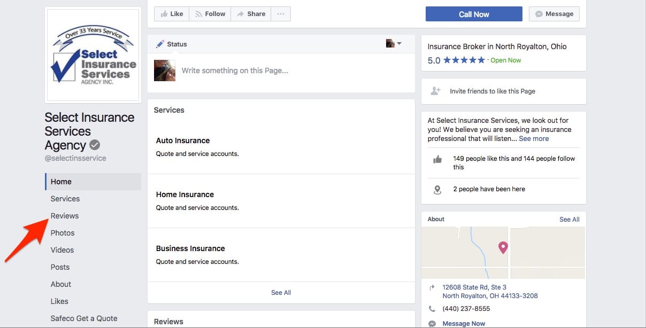
Task: Click Invite friends to like this Page
Action: (x=493, y=91)
